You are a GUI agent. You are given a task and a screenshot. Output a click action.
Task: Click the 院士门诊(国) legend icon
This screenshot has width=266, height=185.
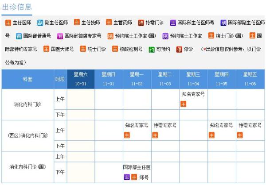(x=211, y=35)
